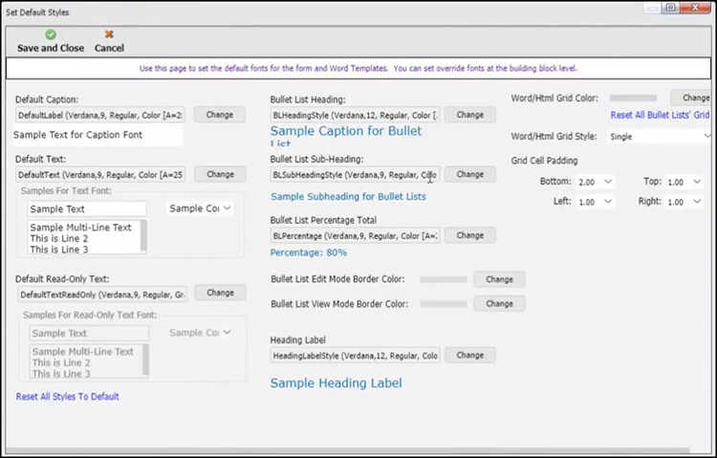The height and width of the screenshot is (458, 717).
Task: Click Reset All Bullet Lists' Grid link
Action: pos(660,115)
